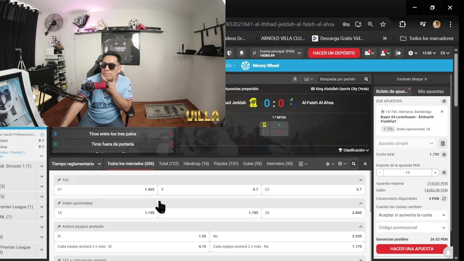Open the Clasificación dropdown

353,150
